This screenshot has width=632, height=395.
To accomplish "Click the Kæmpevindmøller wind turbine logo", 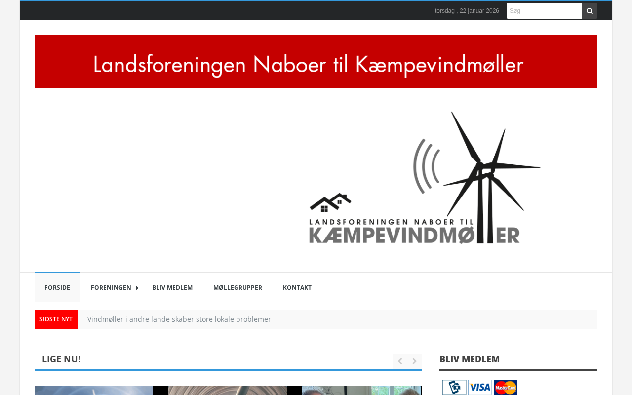I will click(425, 178).
